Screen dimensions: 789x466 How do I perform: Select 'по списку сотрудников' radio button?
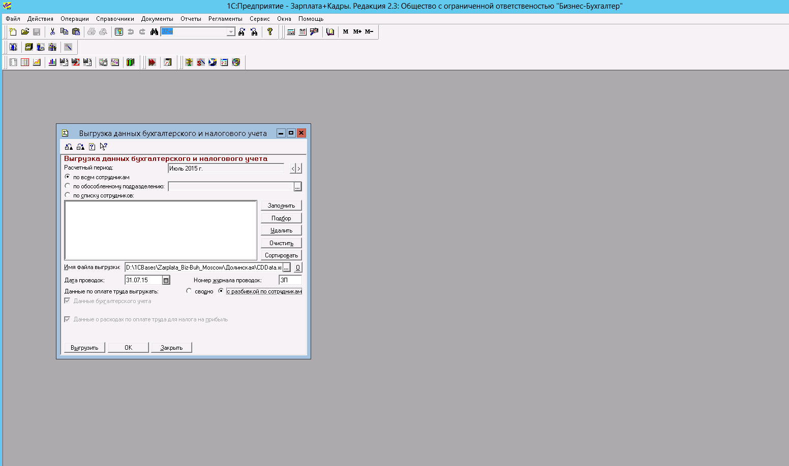[x=68, y=195]
